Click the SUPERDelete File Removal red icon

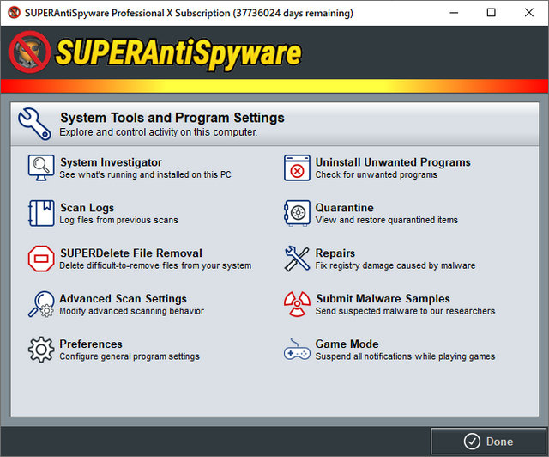pyautogui.click(x=40, y=259)
